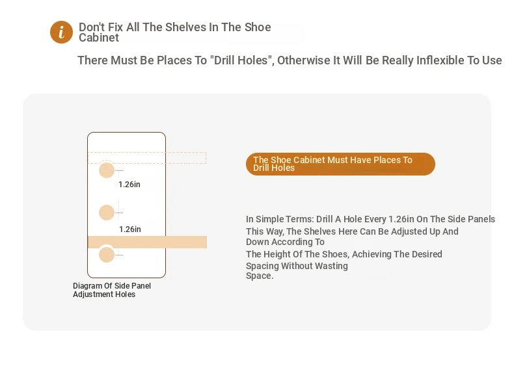Viewport: 514px width, 377px height.
Task: Click the dashed shelf outline
Action: coord(147,158)
